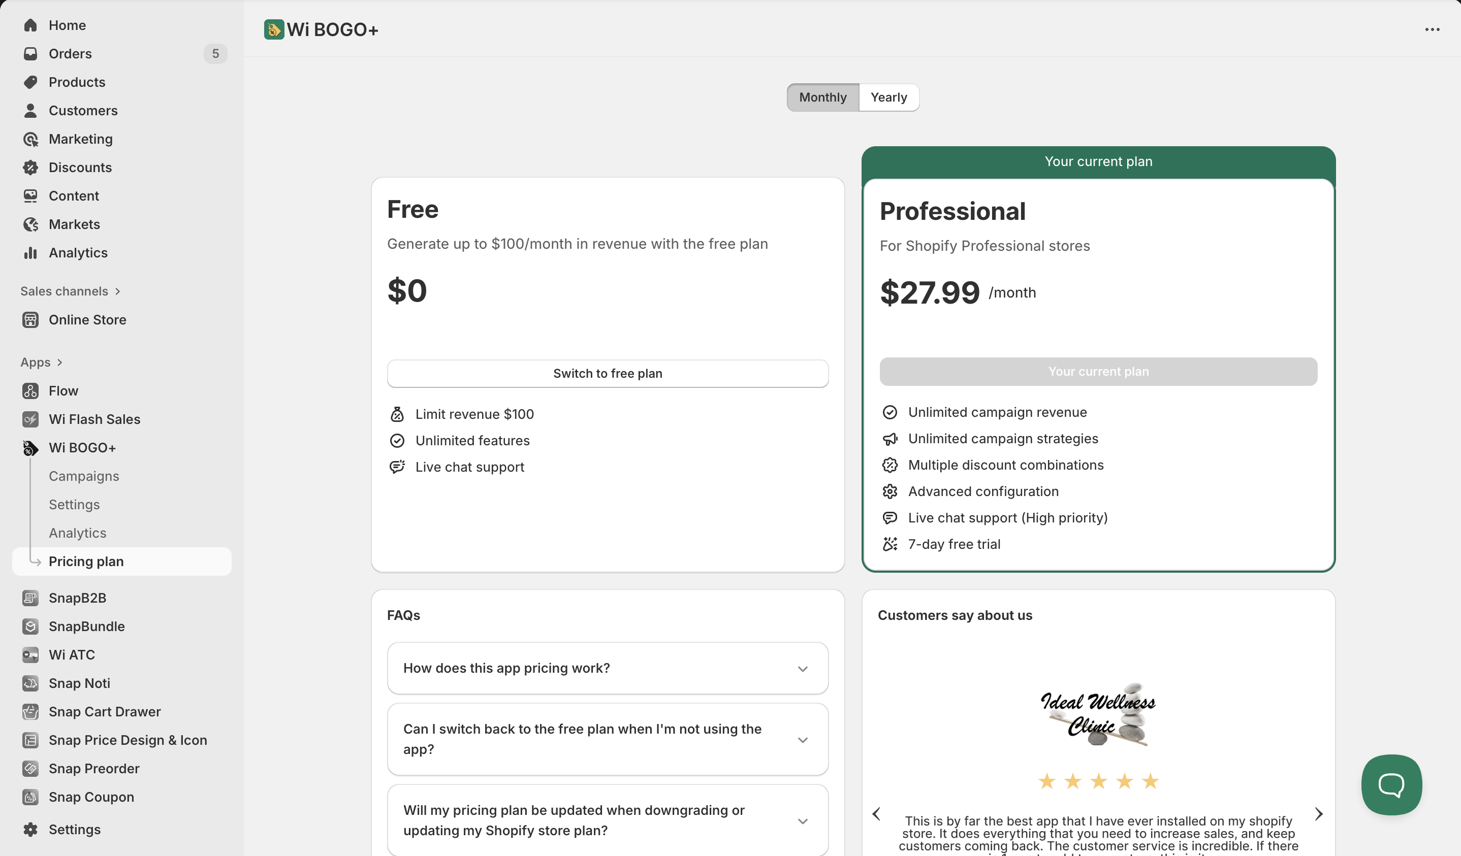Click Ideal Wellness Clinic review logo
This screenshot has width=1461, height=856.
pos(1097,714)
